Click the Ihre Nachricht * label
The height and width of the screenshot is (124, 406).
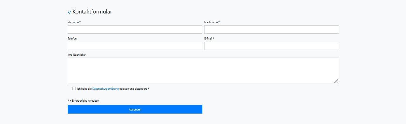[77, 55]
